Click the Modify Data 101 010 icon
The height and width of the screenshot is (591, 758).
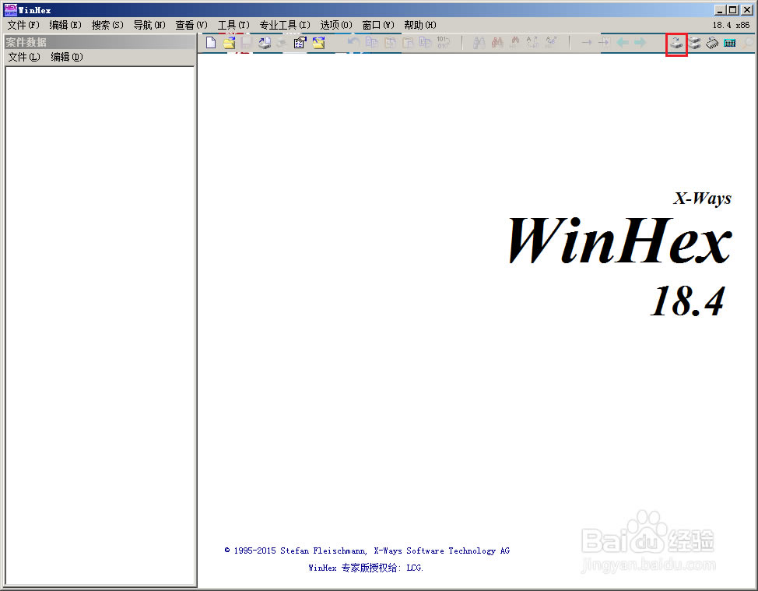(443, 43)
